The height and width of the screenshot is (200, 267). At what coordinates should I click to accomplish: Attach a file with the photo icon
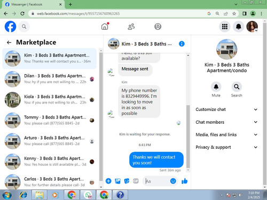(x=117, y=181)
